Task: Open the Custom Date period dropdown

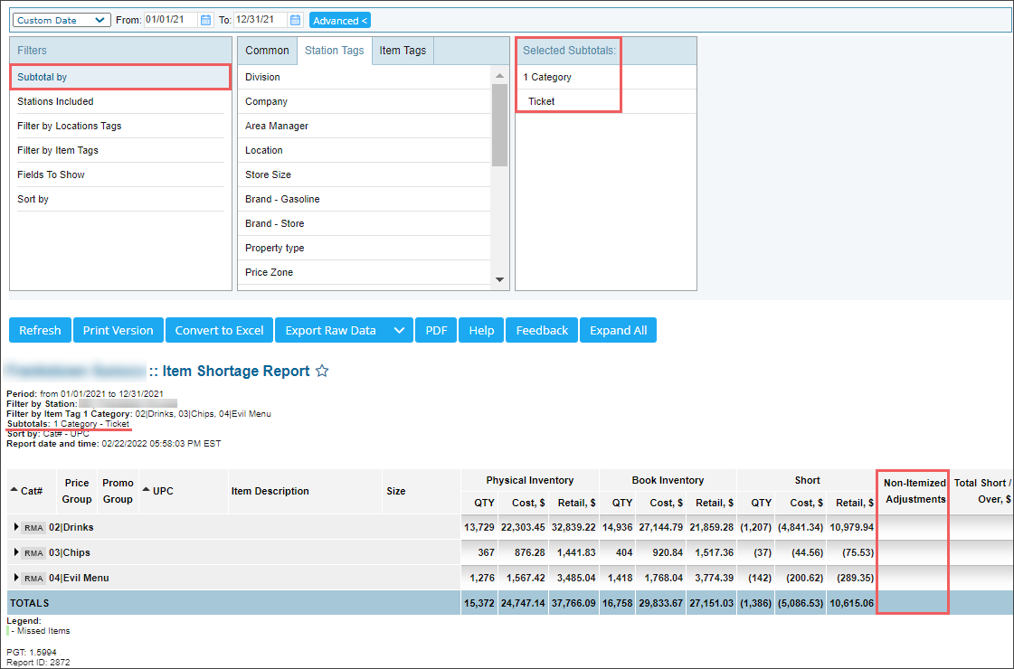Action: point(62,20)
